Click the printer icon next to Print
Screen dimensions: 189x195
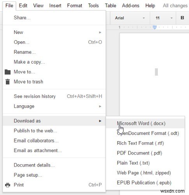7,185
